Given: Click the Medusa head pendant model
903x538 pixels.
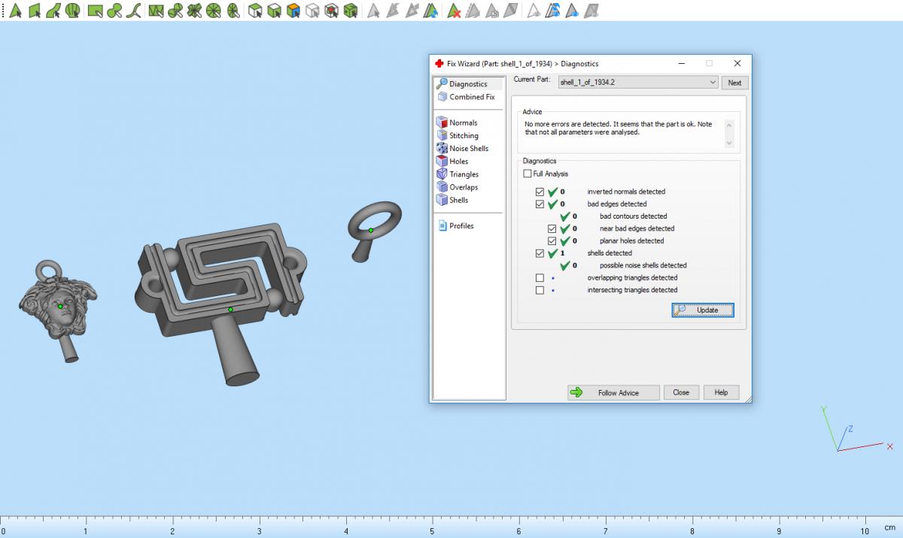Looking at the screenshot, I should click(x=54, y=308).
